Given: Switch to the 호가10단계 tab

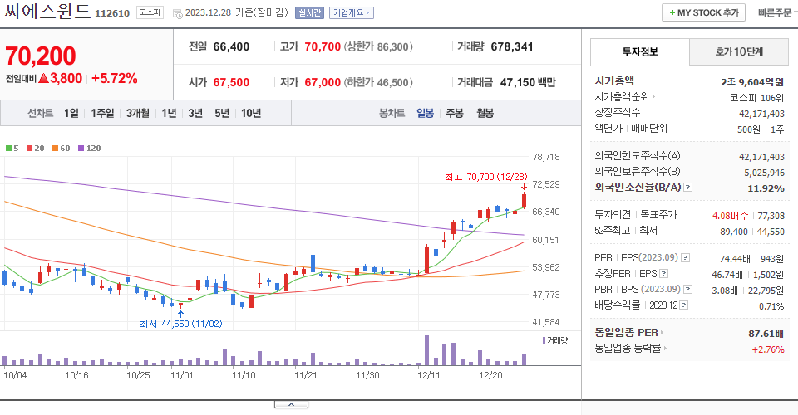Looking at the screenshot, I should pos(739,51).
